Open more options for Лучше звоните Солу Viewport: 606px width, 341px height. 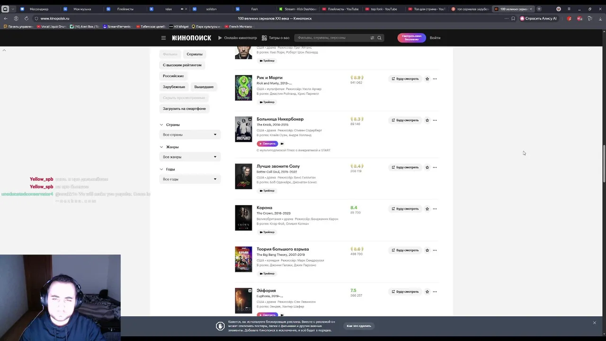coord(435,167)
